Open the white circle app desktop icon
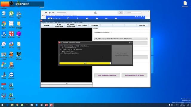 (11, 24)
